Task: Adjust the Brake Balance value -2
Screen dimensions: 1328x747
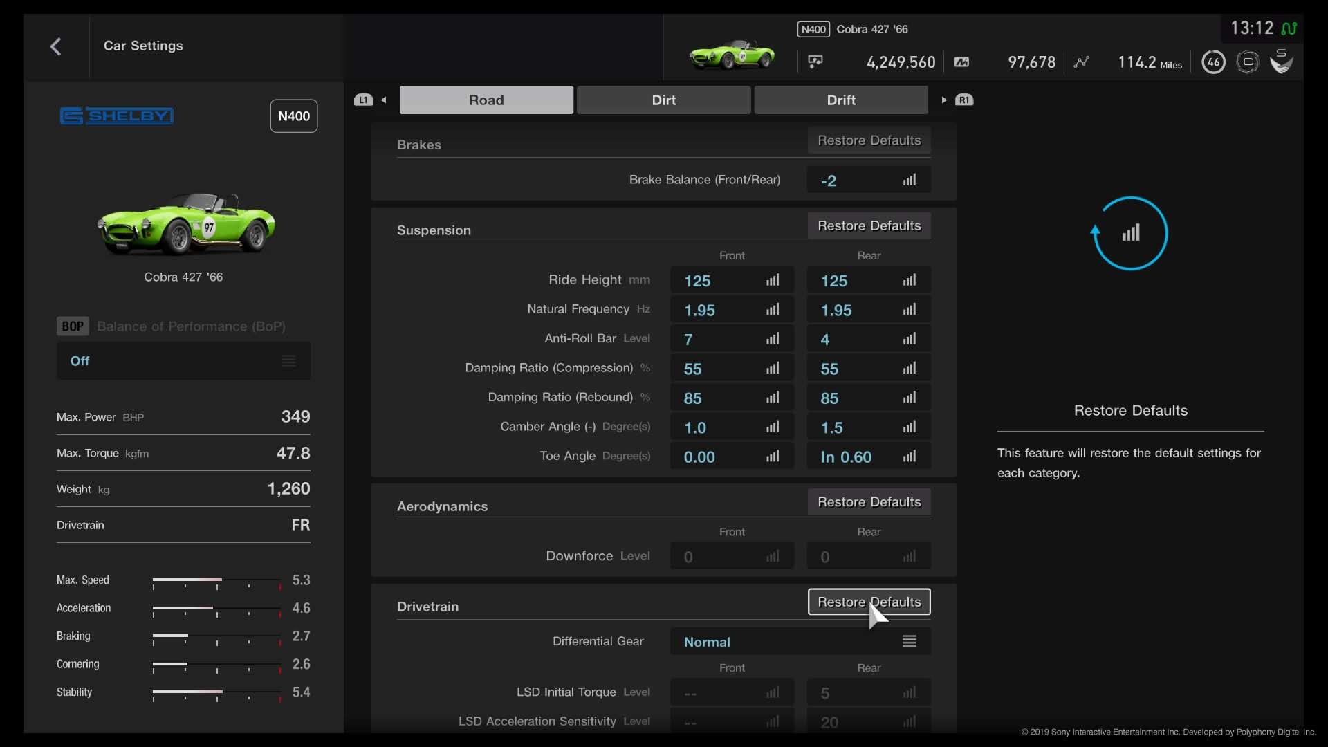Action: 869,181
